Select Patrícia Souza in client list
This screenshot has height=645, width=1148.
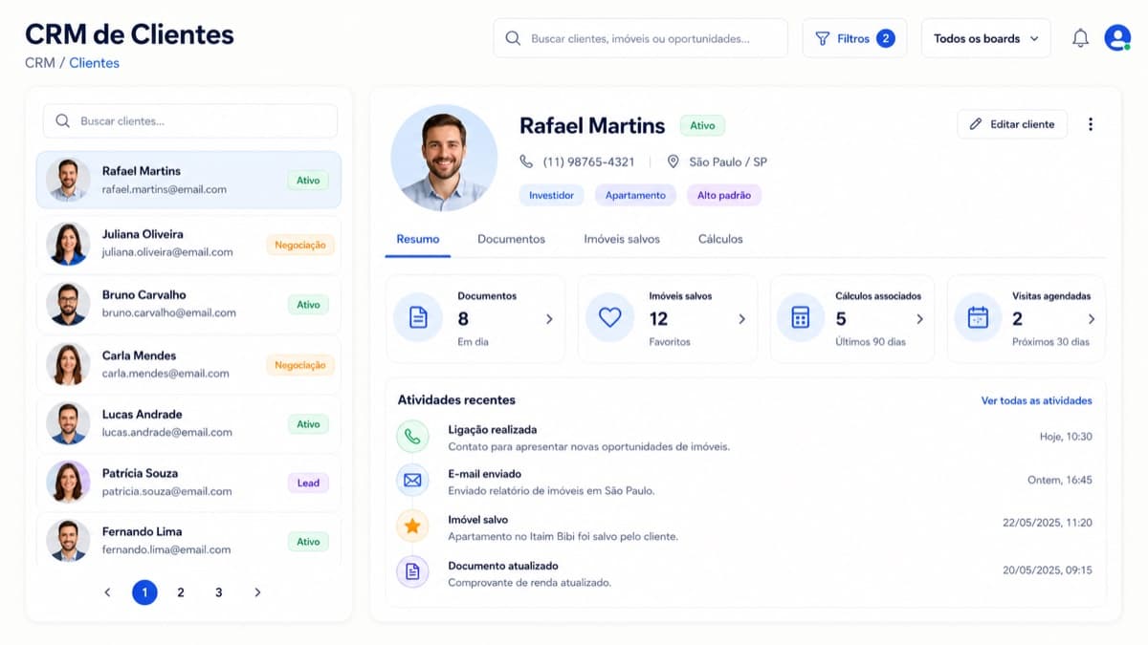pos(188,482)
